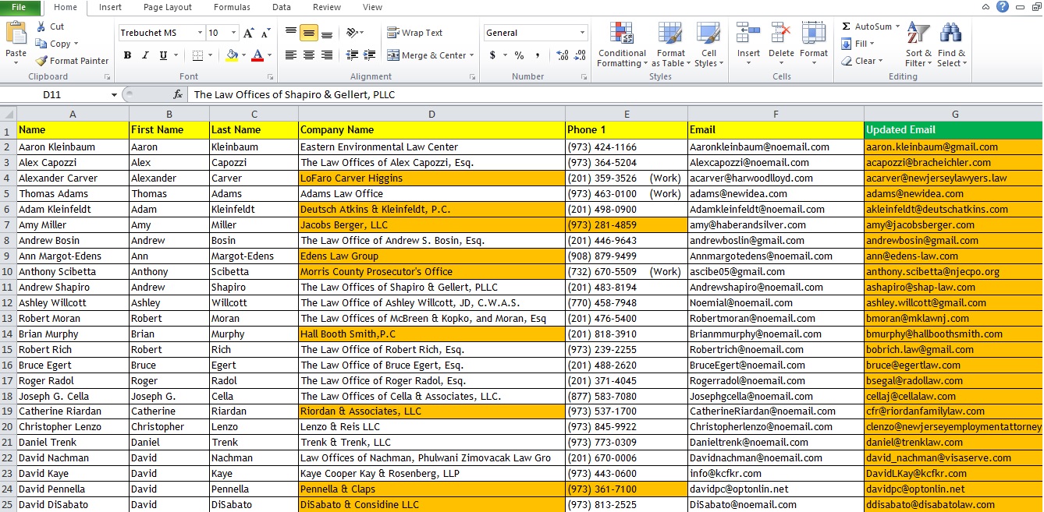The image size is (1044, 512).
Task: Switch to Data tab
Action: click(x=282, y=7)
